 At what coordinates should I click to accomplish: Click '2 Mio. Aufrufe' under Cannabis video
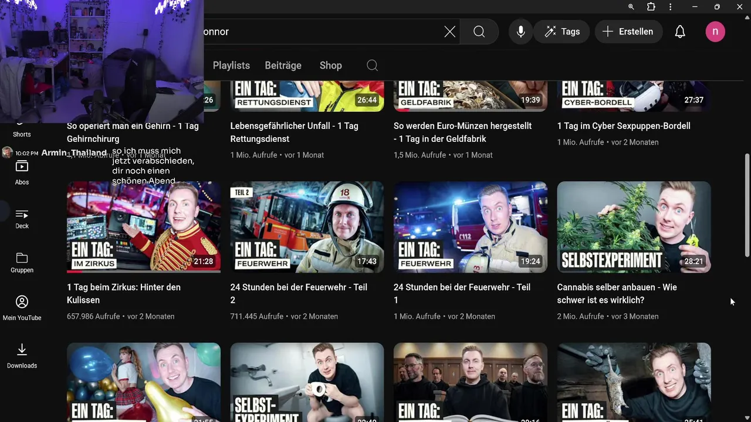click(580, 316)
